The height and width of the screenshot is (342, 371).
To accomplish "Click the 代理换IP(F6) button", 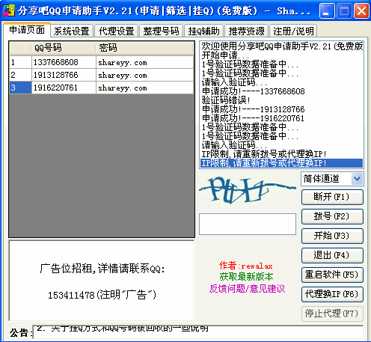I will click(x=332, y=294).
